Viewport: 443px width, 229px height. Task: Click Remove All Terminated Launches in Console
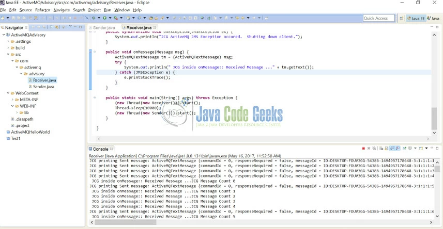374,149
